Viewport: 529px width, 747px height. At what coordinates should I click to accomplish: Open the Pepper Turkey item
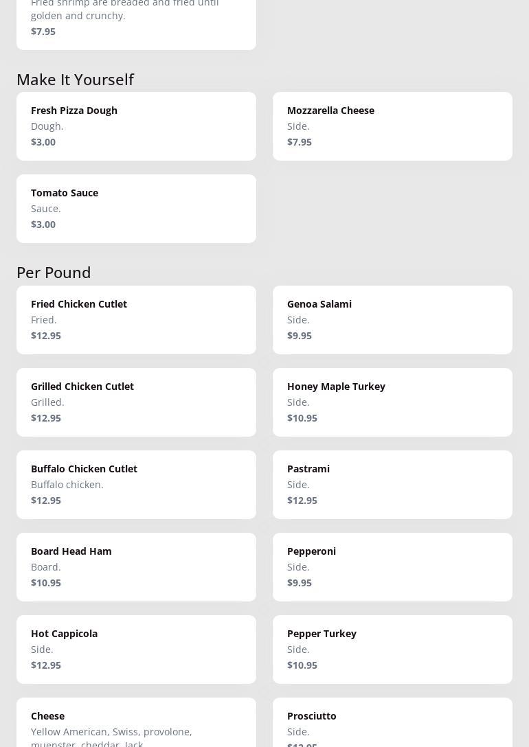click(392, 650)
